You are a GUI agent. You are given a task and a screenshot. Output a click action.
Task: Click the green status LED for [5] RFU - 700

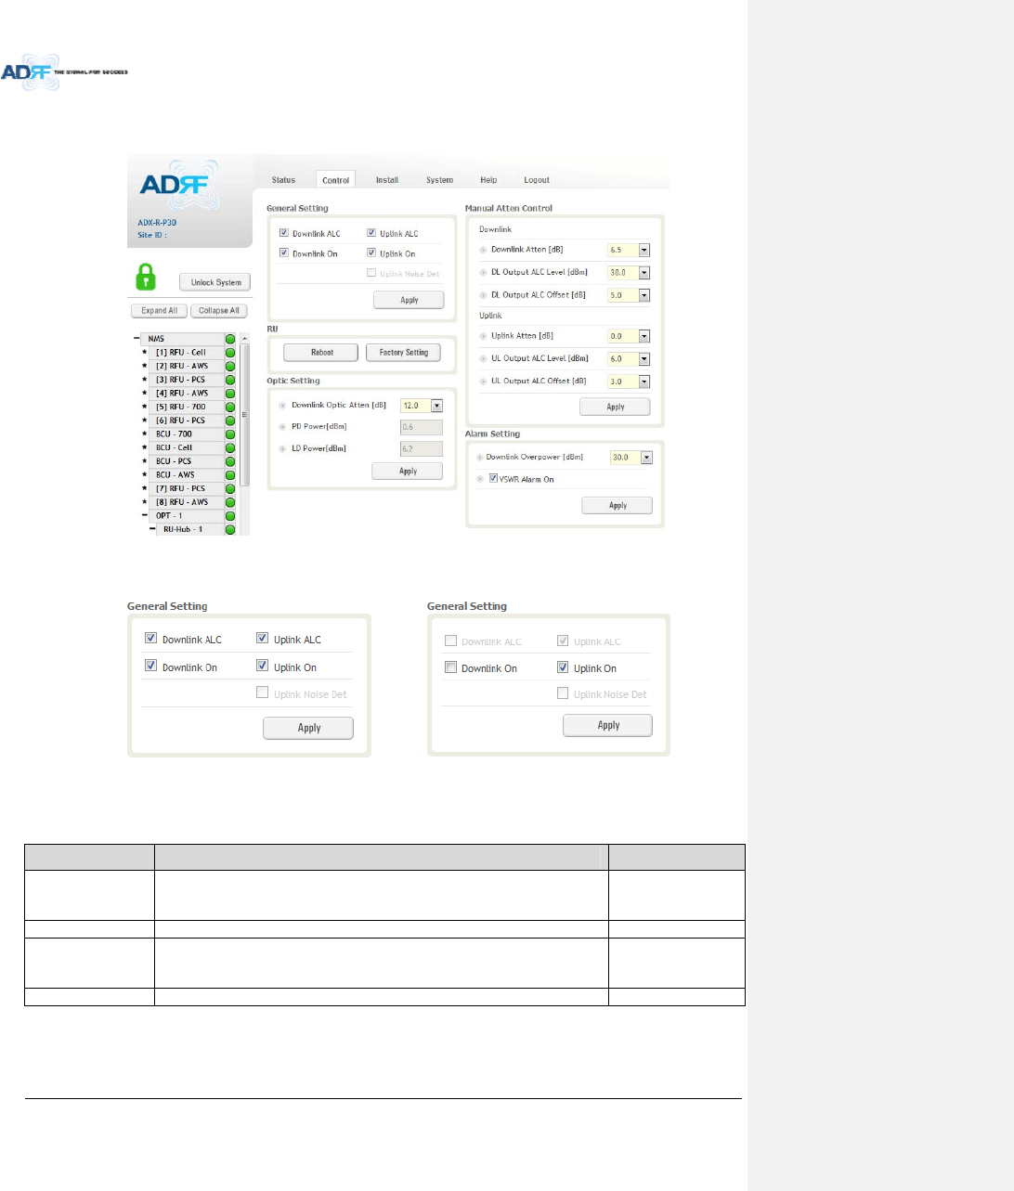point(230,407)
